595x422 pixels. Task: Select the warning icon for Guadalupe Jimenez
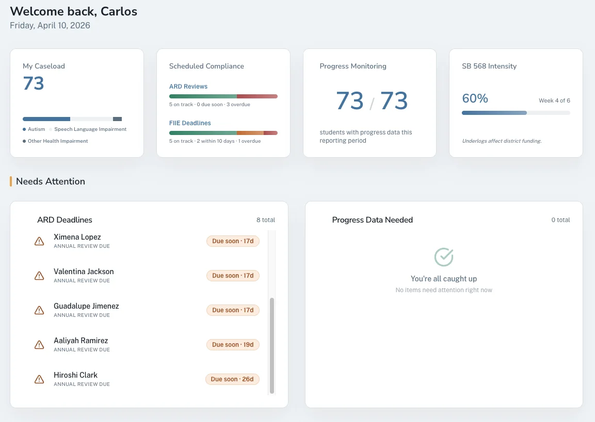point(39,310)
